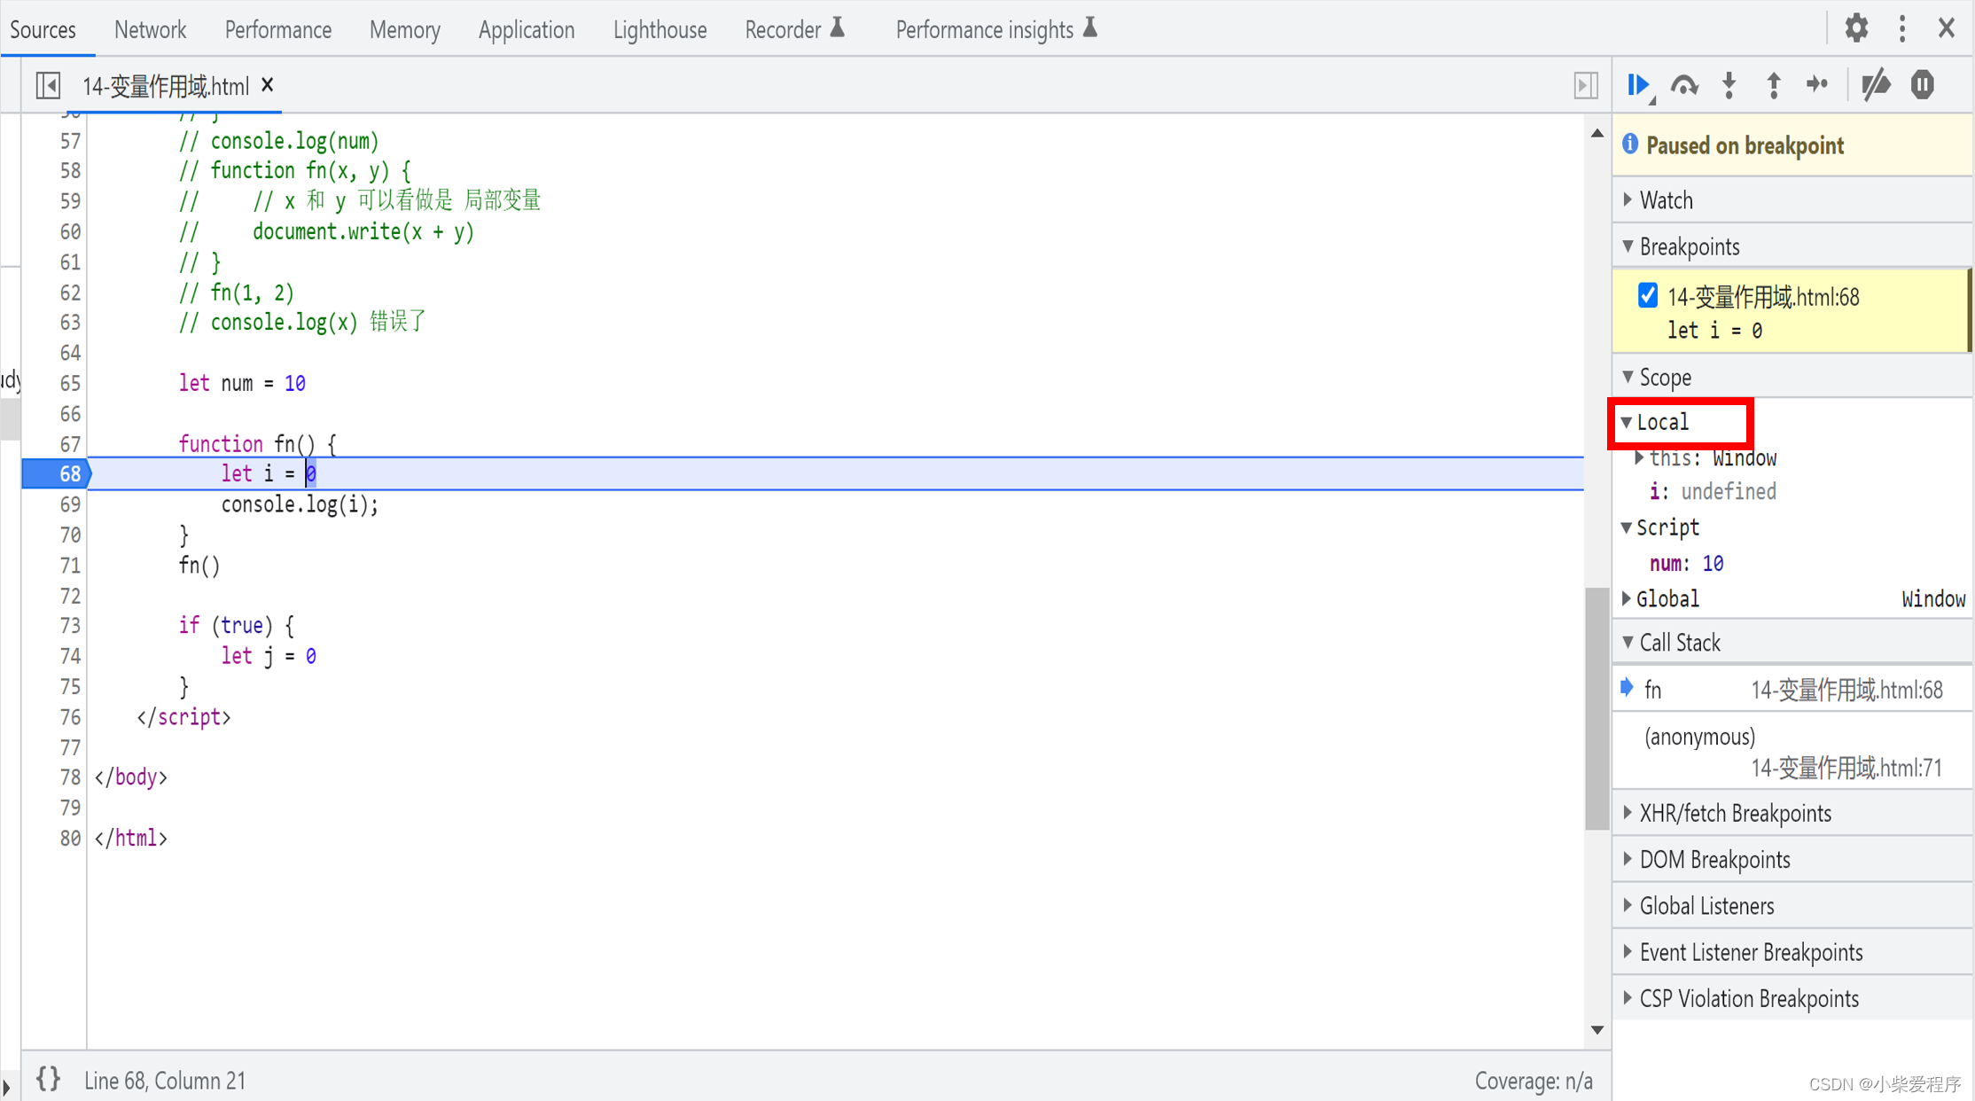The image size is (1975, 1101).
Task: Open the Memory tab
Action: [404, 29]
